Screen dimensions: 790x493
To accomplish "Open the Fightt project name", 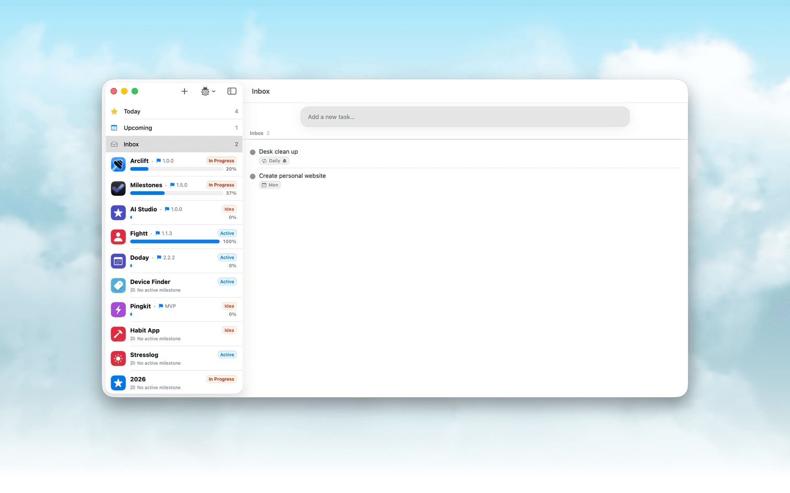I will (139, 233).
